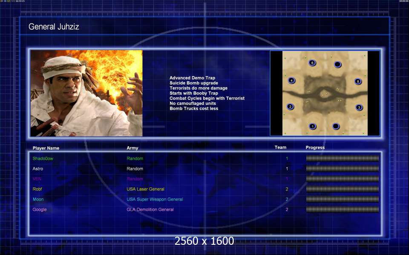Select player name VEN

pos(37,179)
